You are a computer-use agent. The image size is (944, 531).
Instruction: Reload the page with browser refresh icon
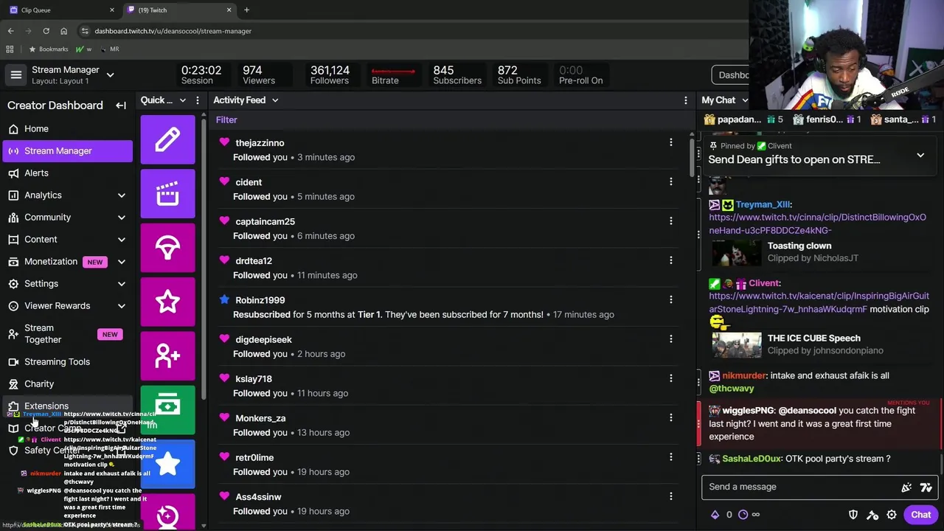click(x=46, y=31)
